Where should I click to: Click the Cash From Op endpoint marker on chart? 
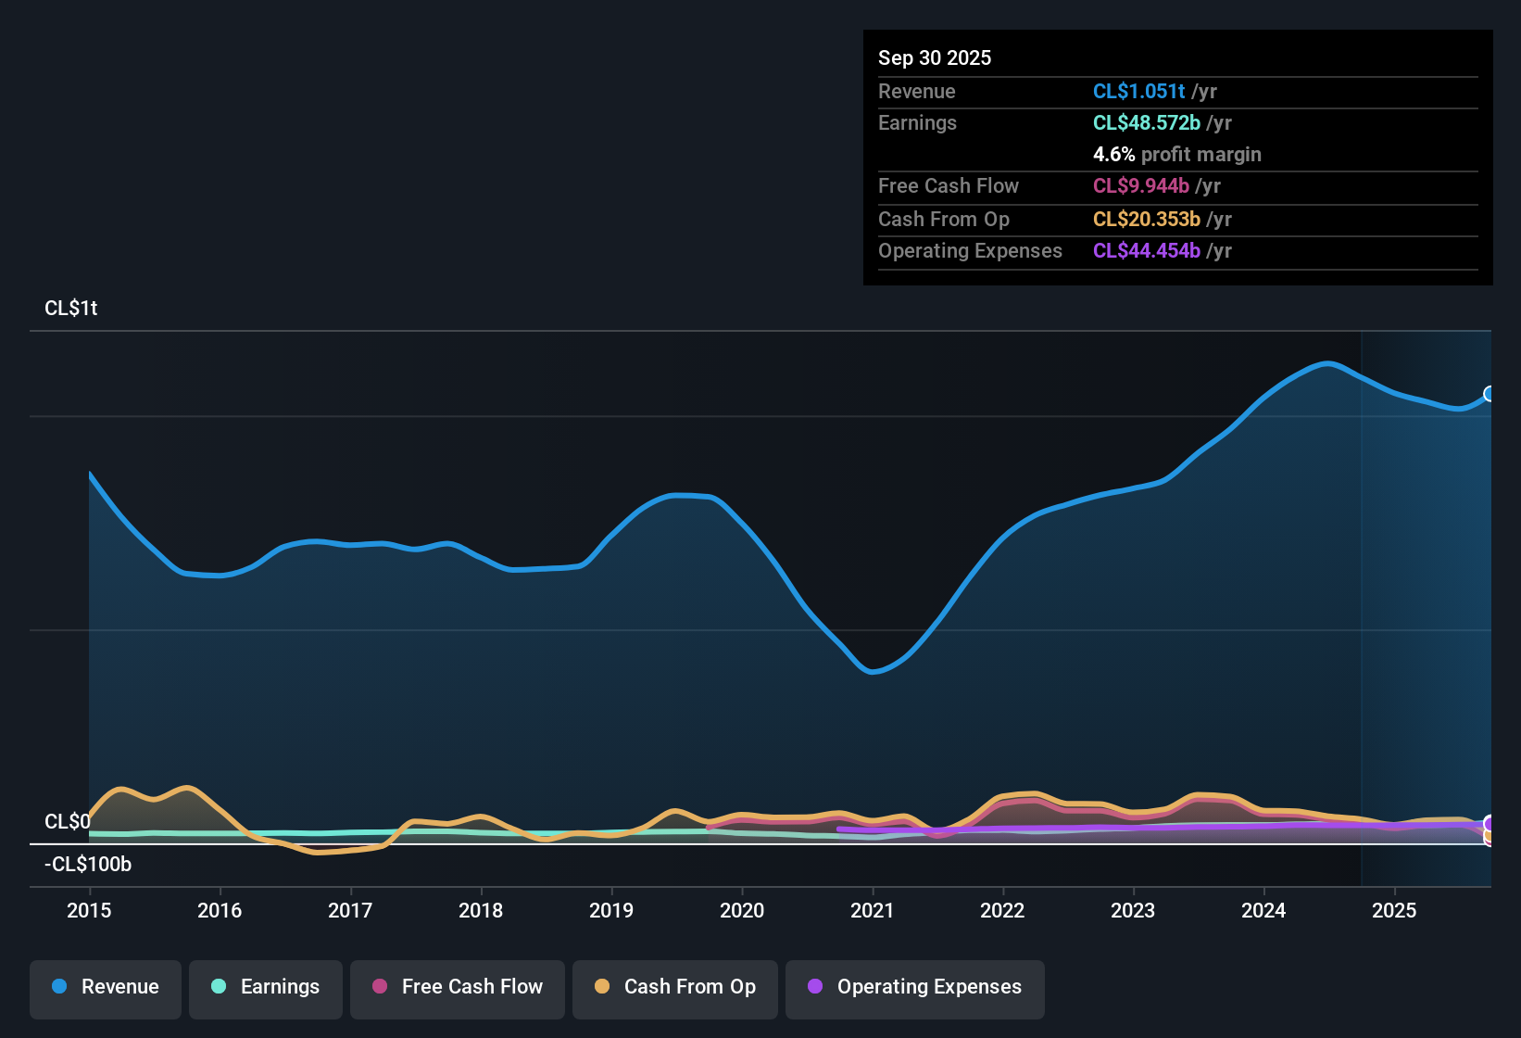pyautogui.click(x=1490, y=836)
